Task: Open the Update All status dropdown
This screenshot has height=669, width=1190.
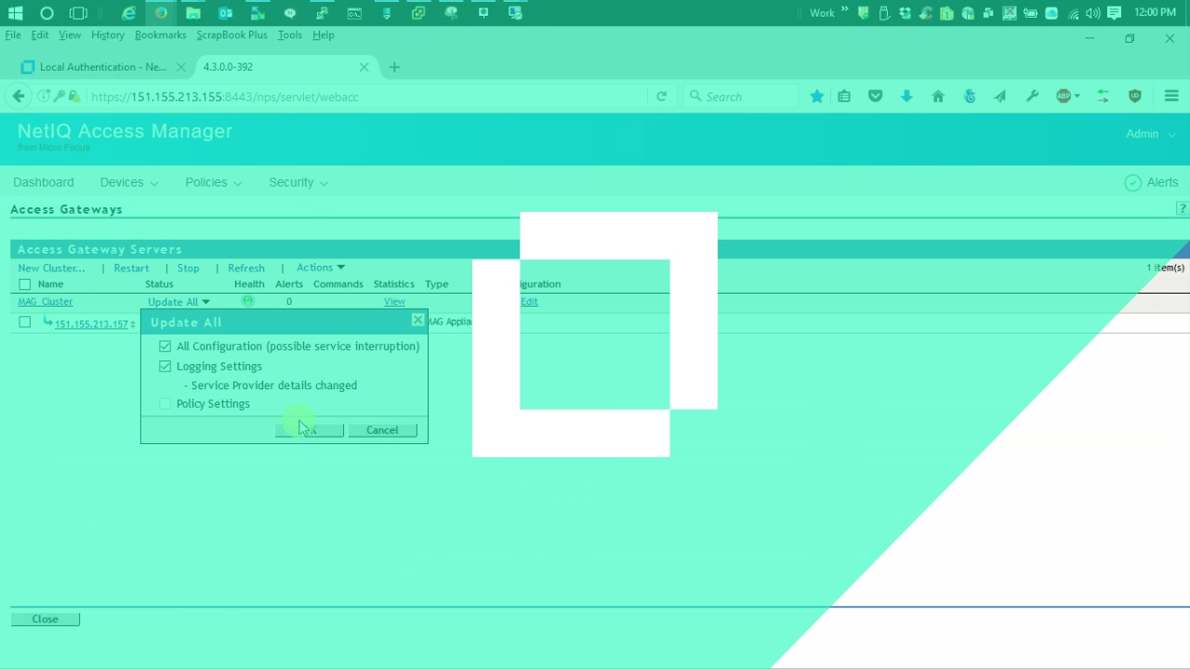Action: [178, 302]
